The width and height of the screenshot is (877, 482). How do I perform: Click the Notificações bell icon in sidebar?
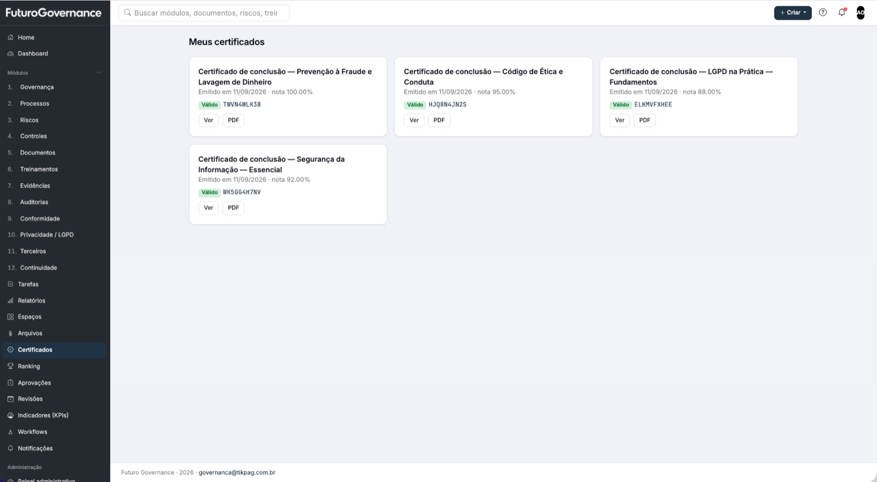click(10, 449)
